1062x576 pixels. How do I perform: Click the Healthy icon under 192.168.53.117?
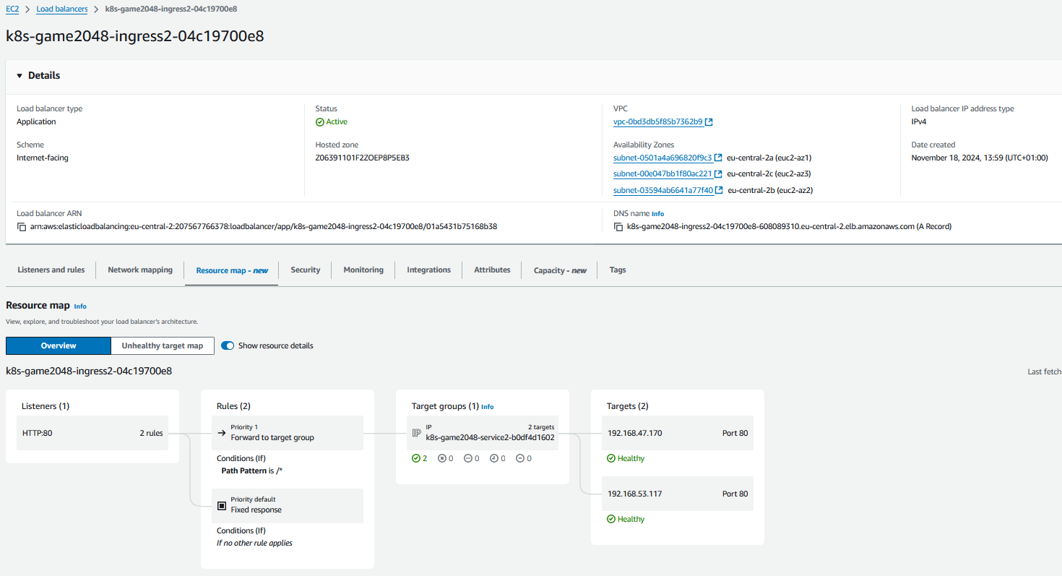click(611, 519)
